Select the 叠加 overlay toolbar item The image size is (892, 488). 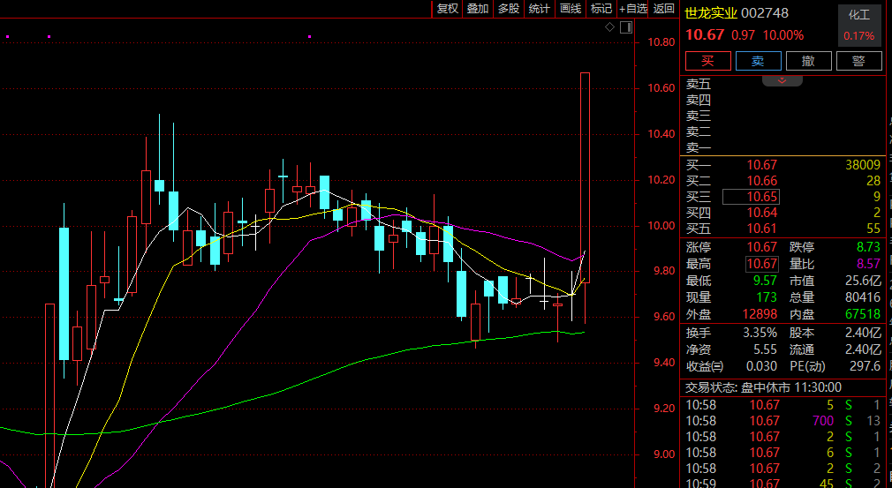[478, 9]
